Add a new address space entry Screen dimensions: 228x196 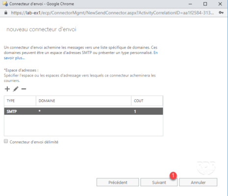tap(7, 89)
